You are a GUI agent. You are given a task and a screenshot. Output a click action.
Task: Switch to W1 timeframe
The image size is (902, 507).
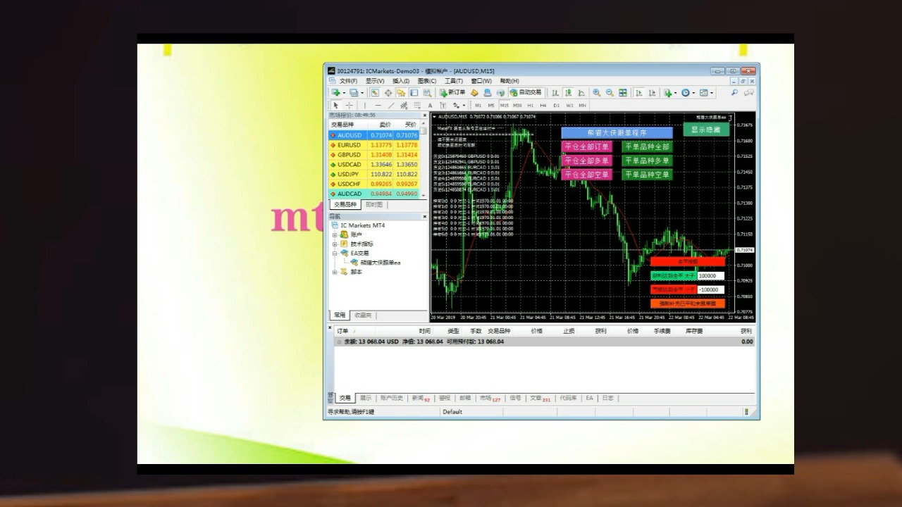(569, 106)
